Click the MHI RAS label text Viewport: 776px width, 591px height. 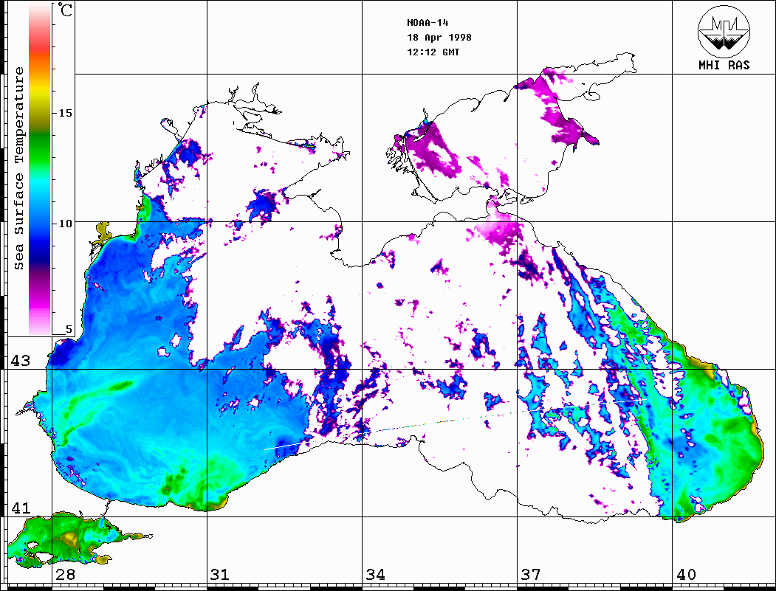pyautogui.click(x=724, y=65)
